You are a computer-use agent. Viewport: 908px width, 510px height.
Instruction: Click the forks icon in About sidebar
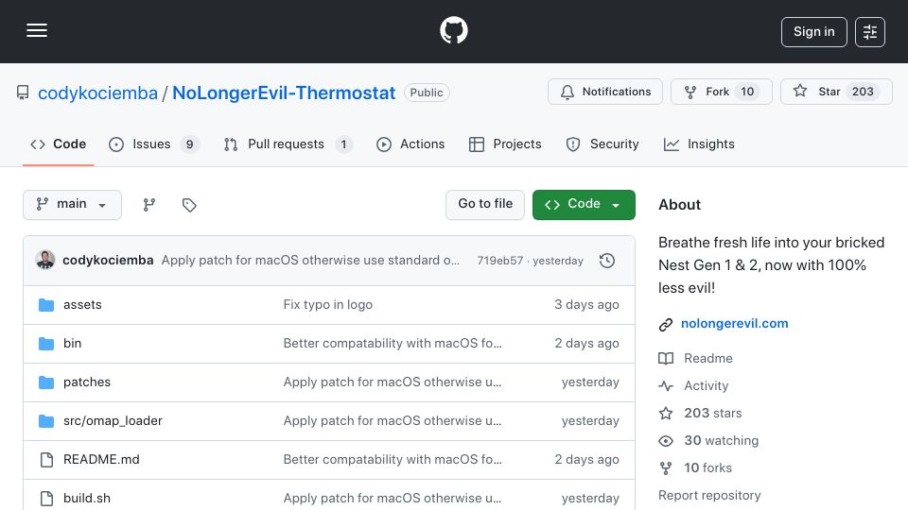[x=666, y=468]
